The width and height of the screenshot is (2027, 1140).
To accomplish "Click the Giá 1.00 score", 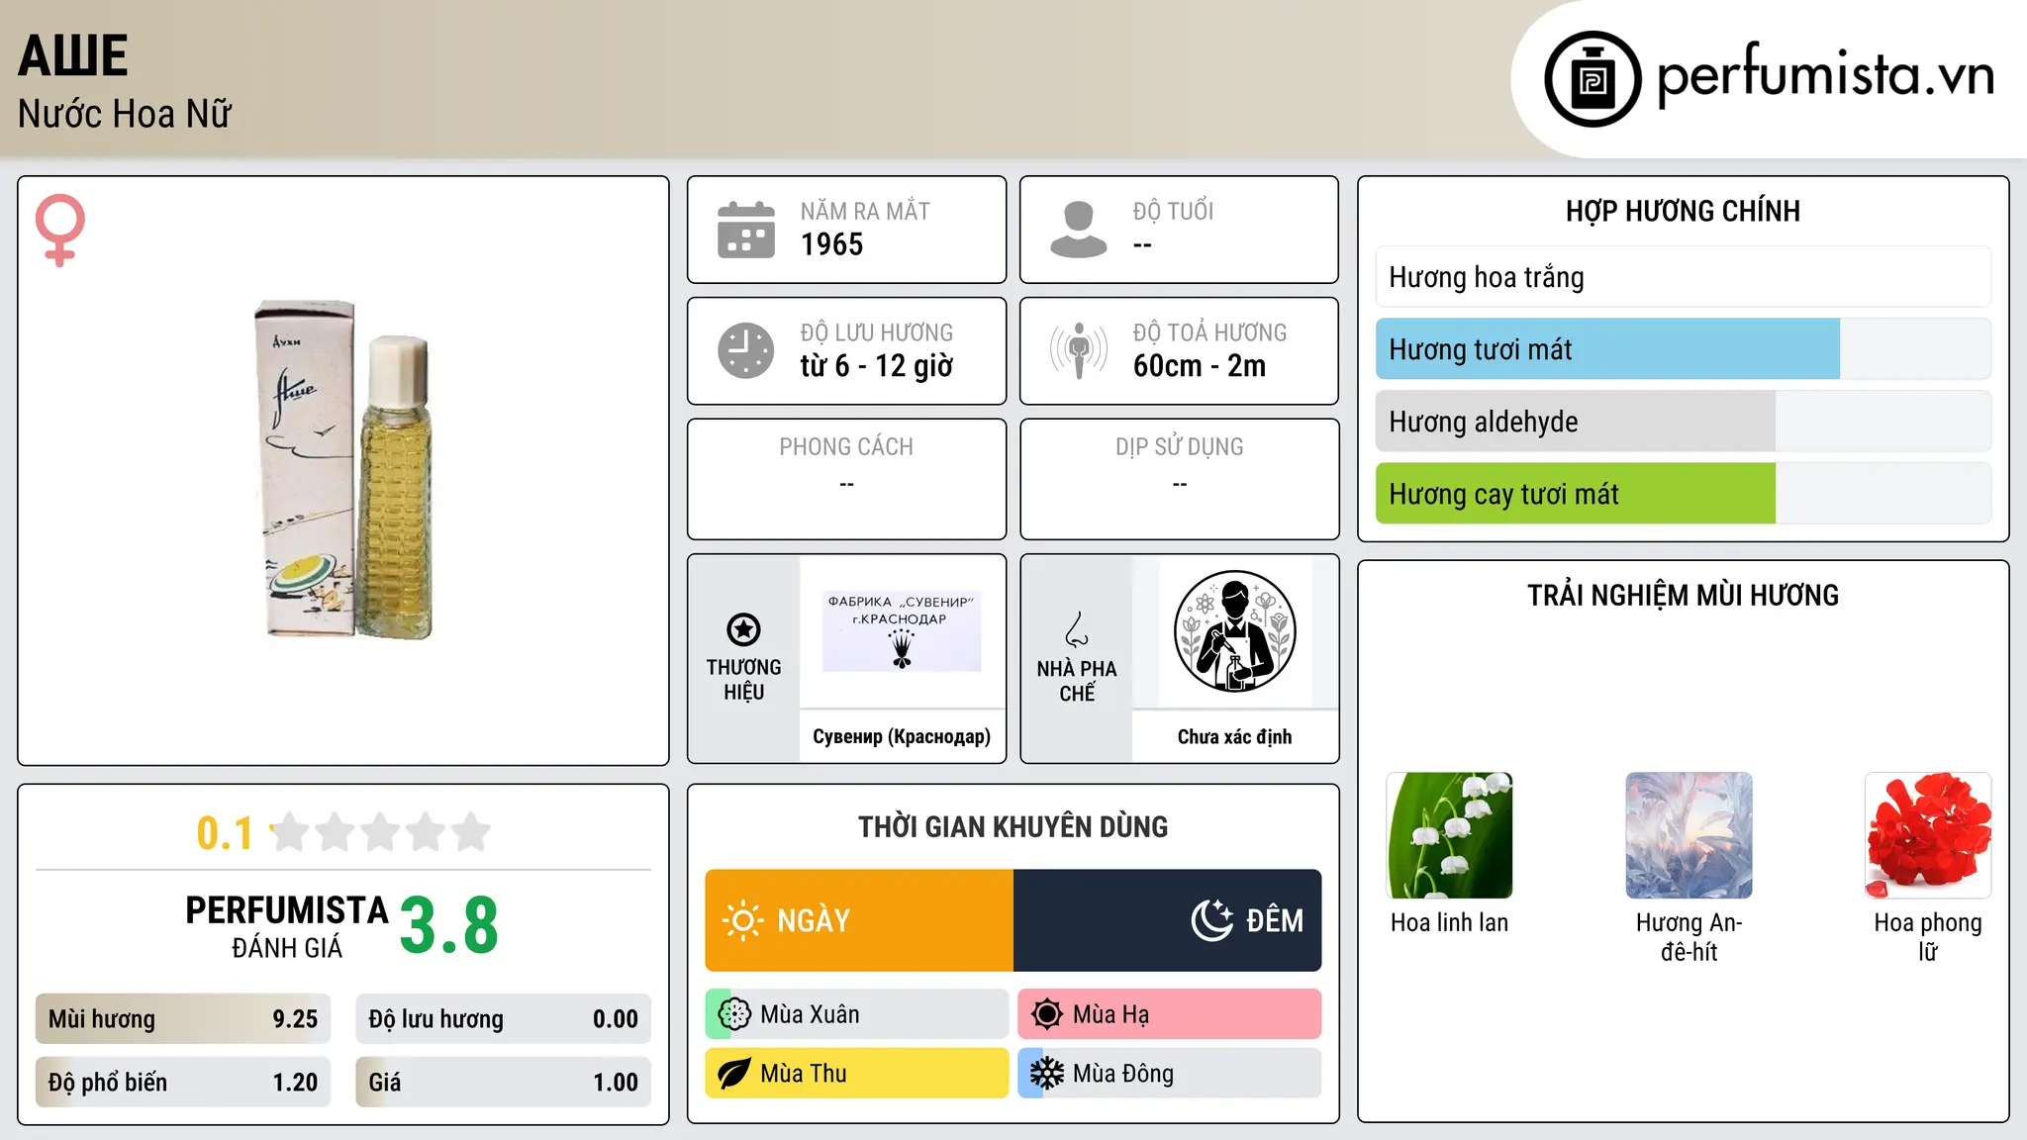I will [x=504, y=1083].
